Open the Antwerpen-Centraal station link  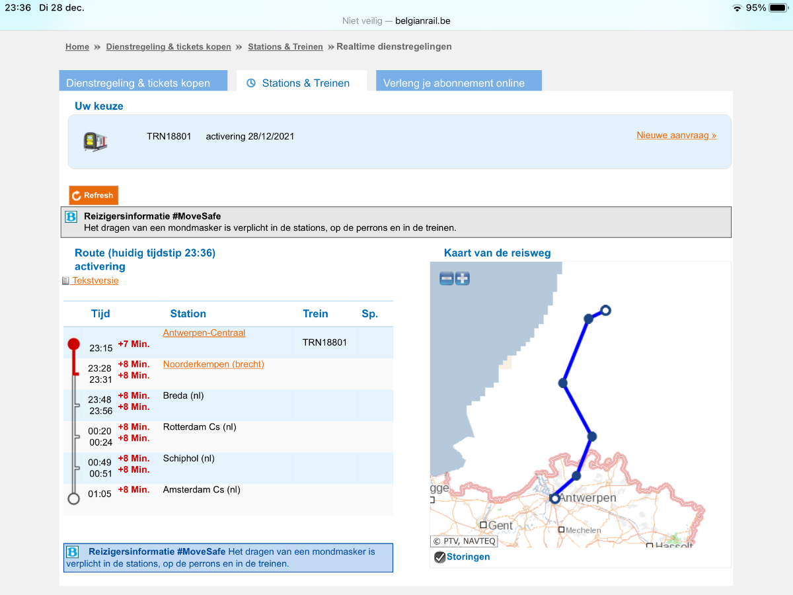point(204,333)
